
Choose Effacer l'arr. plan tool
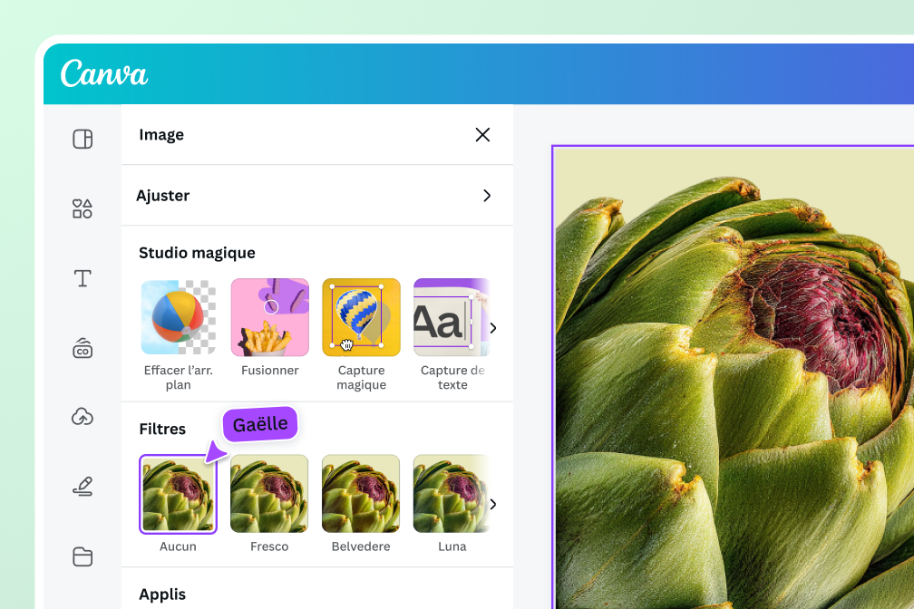coord(179,317)
